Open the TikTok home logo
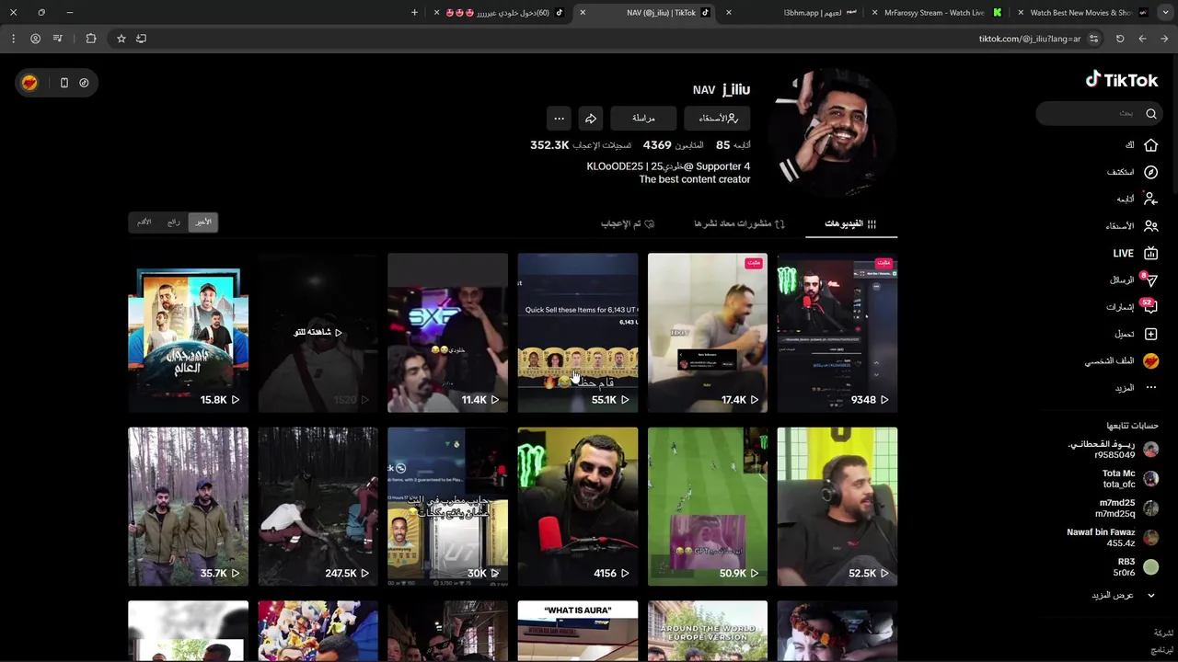 coord(1121,80)
